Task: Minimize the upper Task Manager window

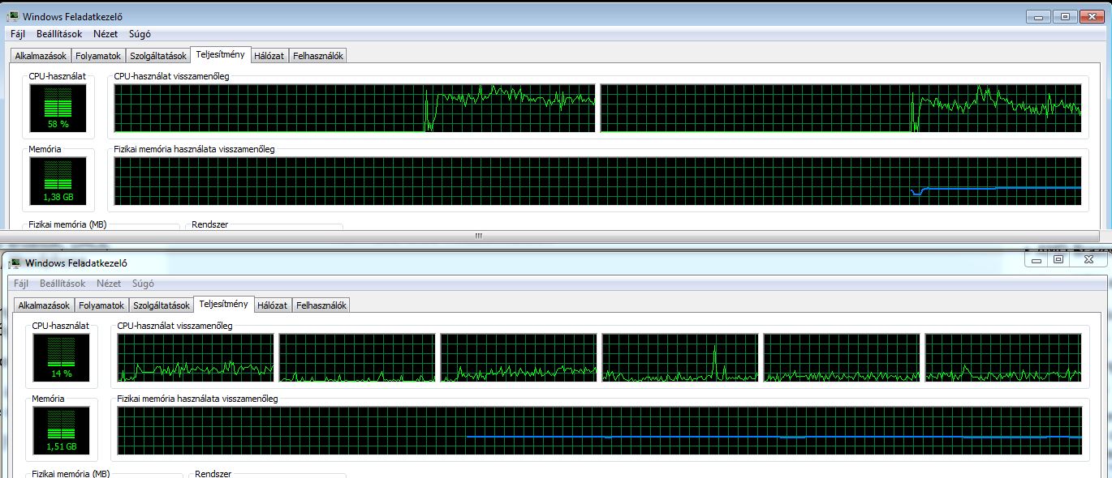Action: [1038, 16]
